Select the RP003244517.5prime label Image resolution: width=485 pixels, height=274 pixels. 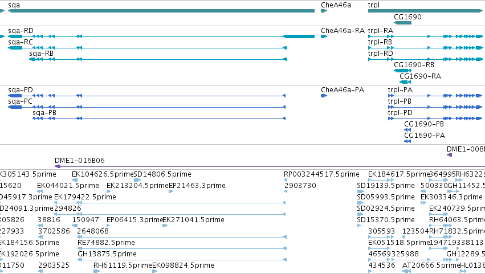pos(321,174)
